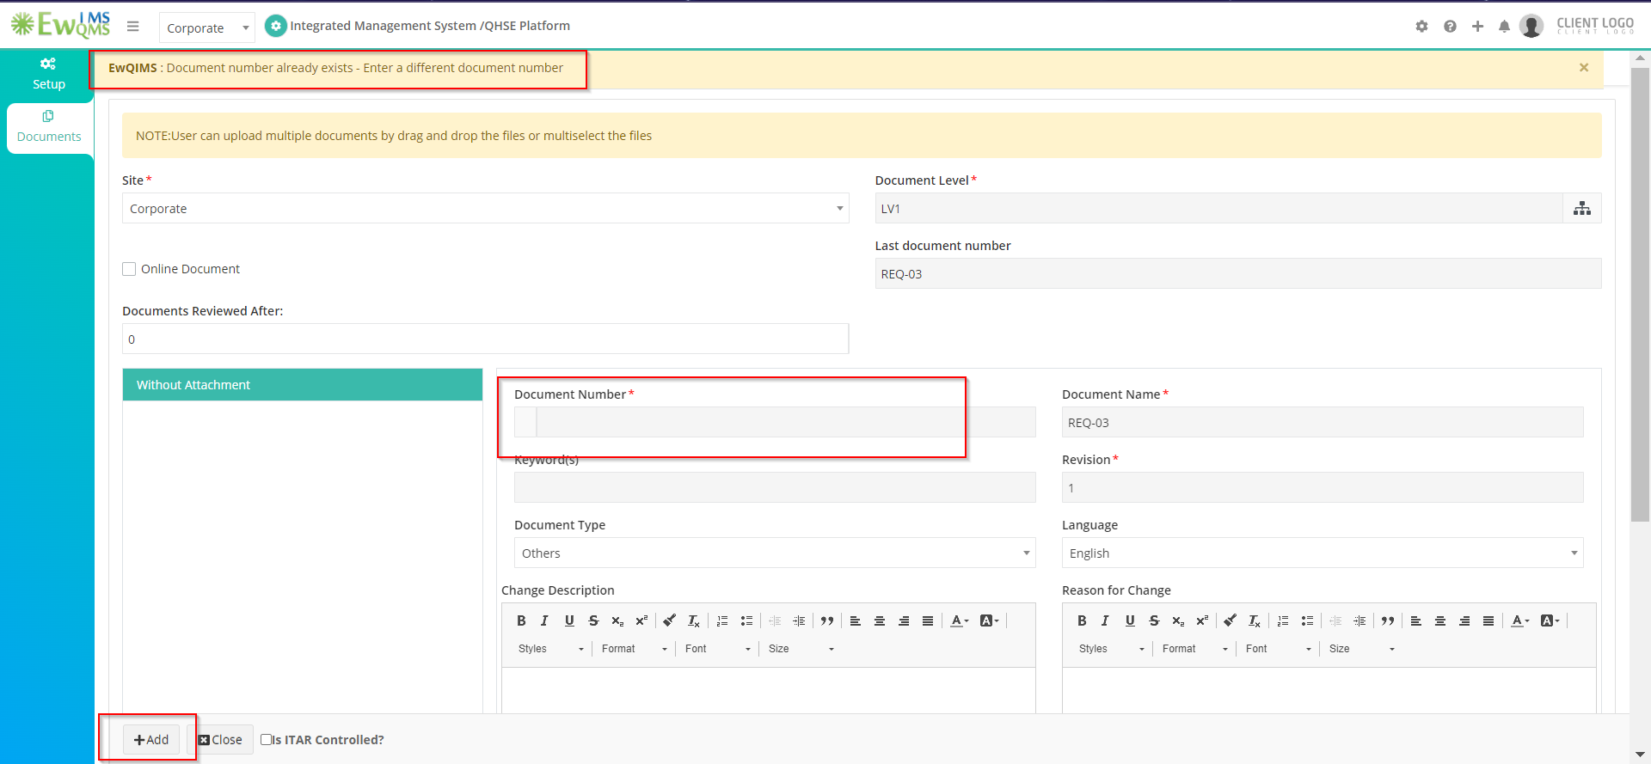Apply Superscript in Change Description editor
This screenshot has width=1651, height=764.
coord(641,620)
